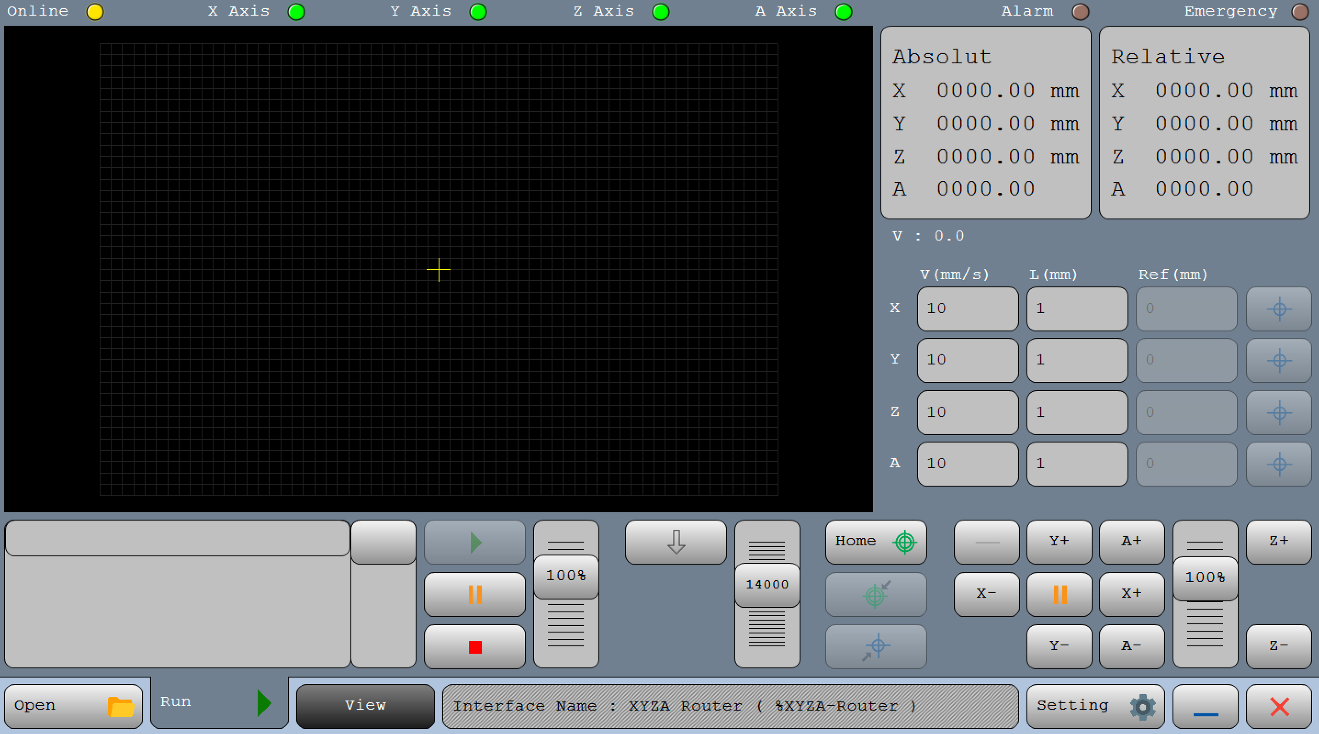
Task: Click the A axis L (mm) field
Action: [1077, 464]
